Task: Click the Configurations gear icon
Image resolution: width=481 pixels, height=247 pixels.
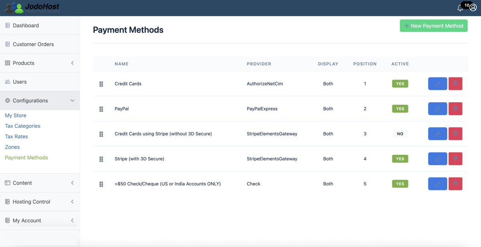Action: click(7, 101)
